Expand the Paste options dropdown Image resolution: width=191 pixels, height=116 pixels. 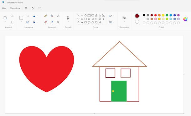tap(5, 22)
